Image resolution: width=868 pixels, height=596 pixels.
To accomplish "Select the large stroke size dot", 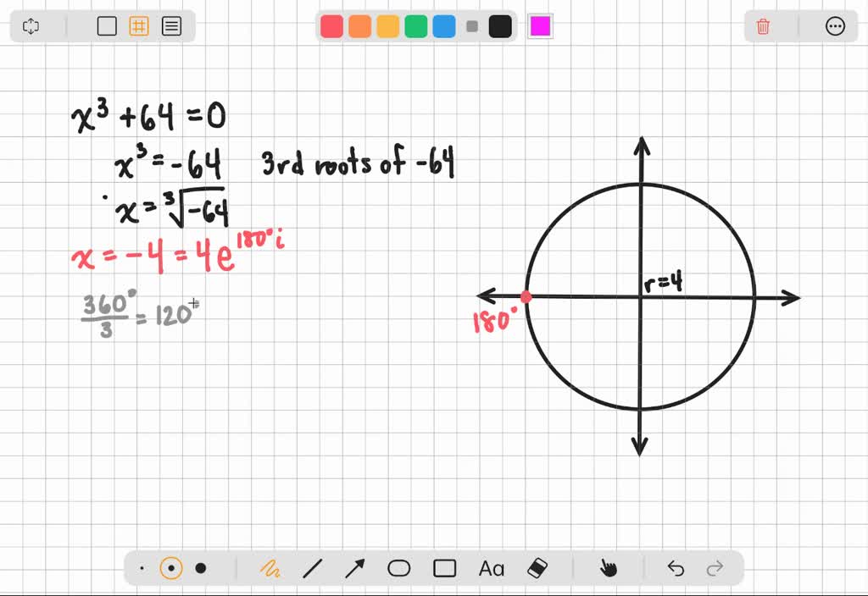I will [201, 568].
